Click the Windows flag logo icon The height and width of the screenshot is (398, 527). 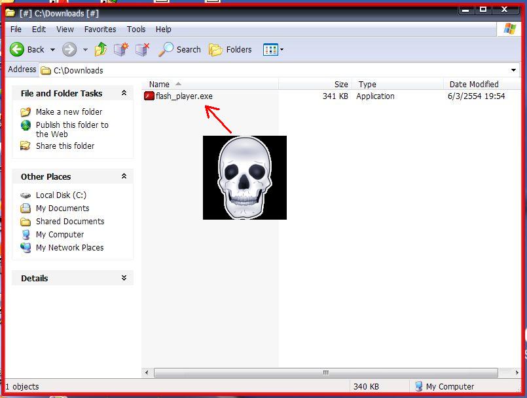tap(509, 29)
